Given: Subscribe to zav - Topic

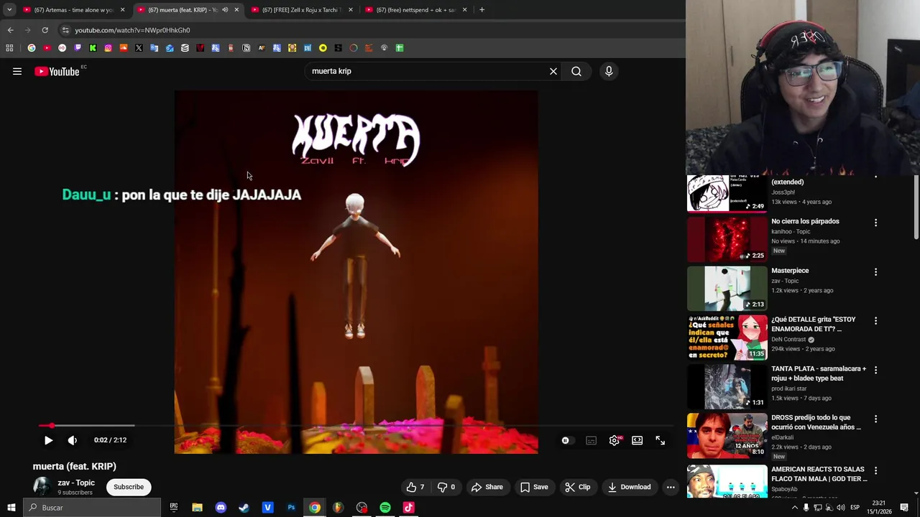Looking at the screenshot, I should 129,487.
